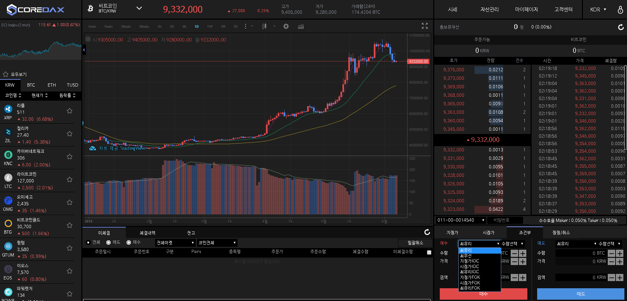Select the LTC coin icon
This screenshot has height=301, width=627.
8,178
